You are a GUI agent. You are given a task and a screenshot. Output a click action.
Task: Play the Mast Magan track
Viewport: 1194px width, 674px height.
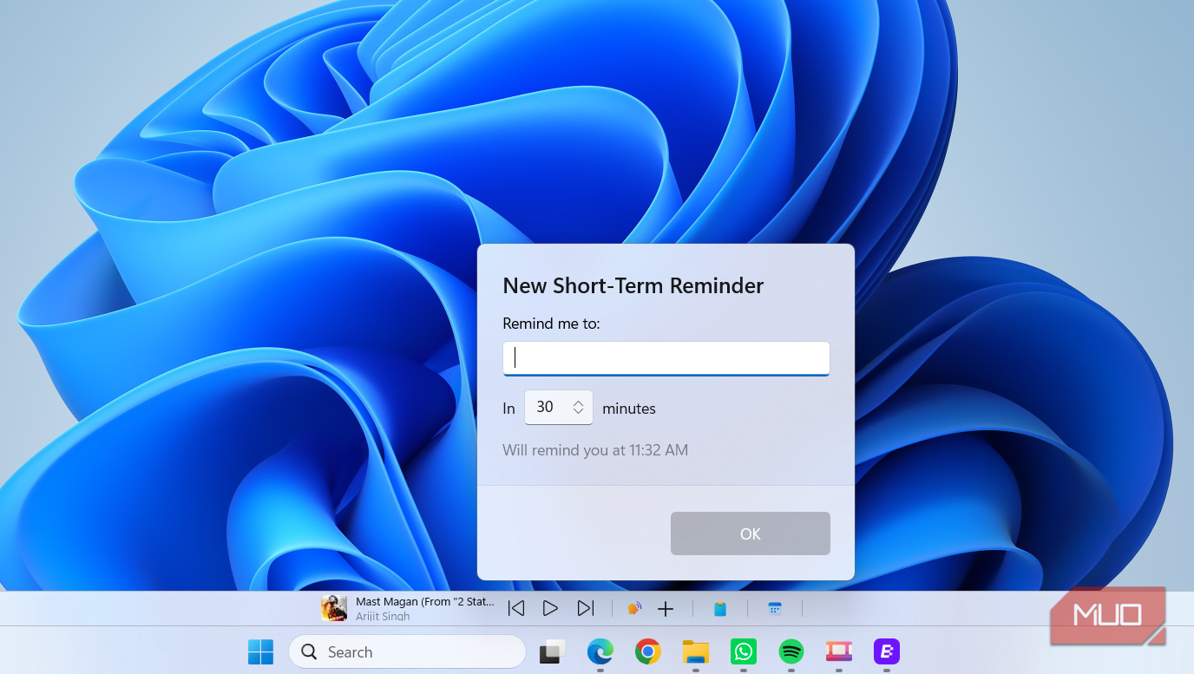pyautogui.click(x=550, y=609)
